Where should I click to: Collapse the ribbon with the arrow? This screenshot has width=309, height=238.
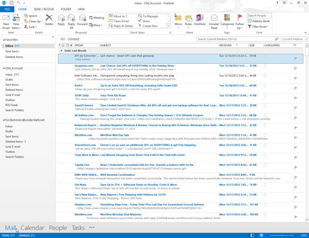pos(305,32)
